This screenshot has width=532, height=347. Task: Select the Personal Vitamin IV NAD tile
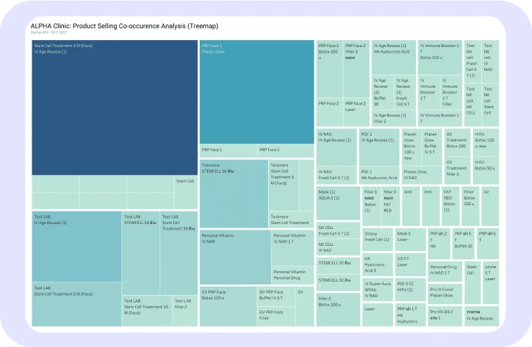235,257
